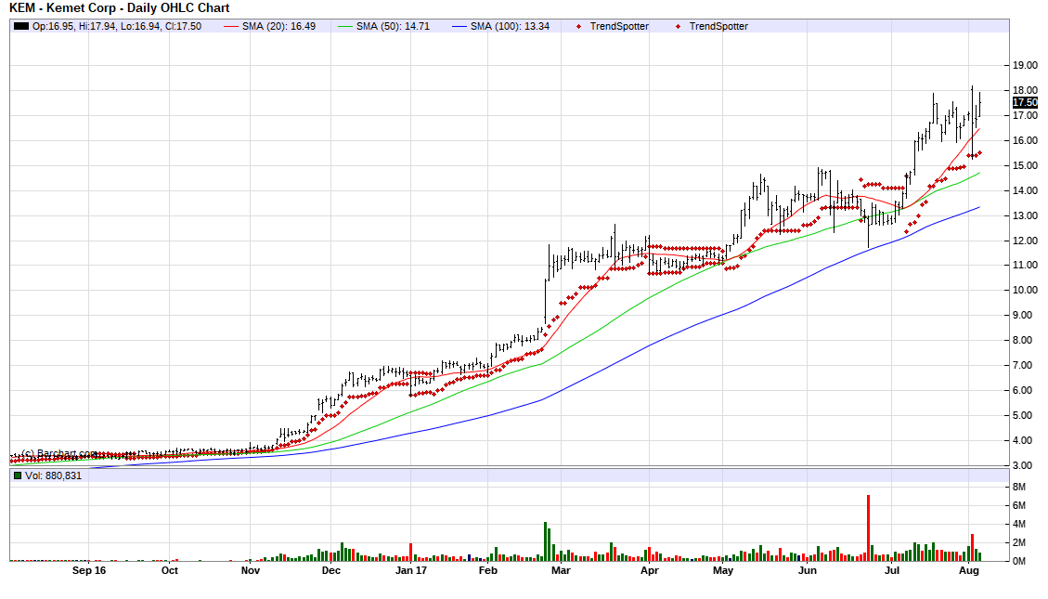Viewport: 1048px width, 599px height.
Task: Click the 8M volume axis label
Action: click(1018, 488)
